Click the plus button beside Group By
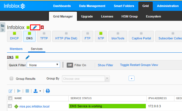Image resolution: width=182 pixels, height=111 pixels. [131, 78]
